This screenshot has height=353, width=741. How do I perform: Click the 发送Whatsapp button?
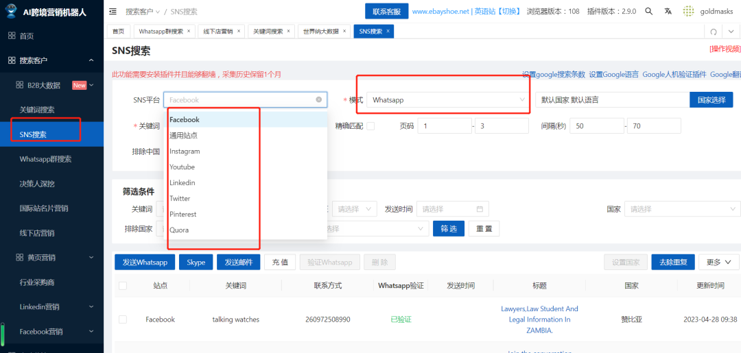point(145,263)
